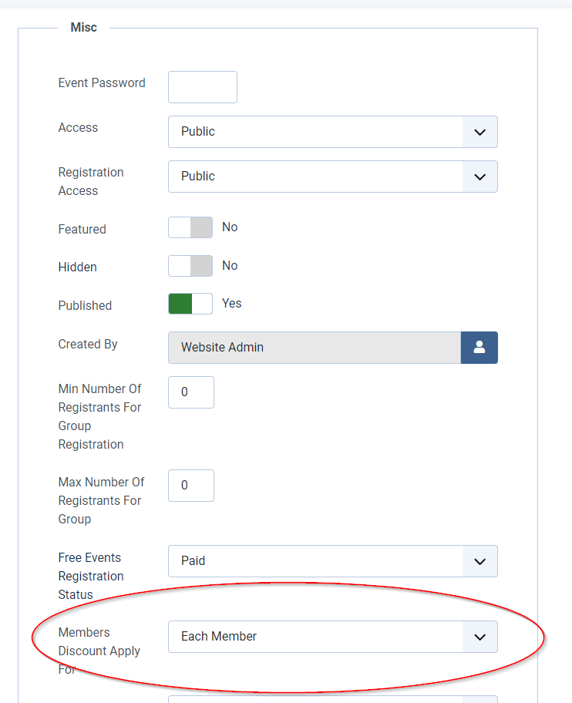Click Min Number Of Registrants input
The height and width of the screenshot is (703, 572).
(191, 392)
